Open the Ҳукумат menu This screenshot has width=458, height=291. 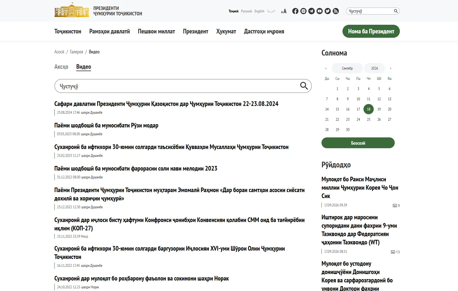point(226,31)
